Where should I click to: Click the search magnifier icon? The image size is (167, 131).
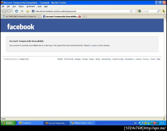pos(158,11)
